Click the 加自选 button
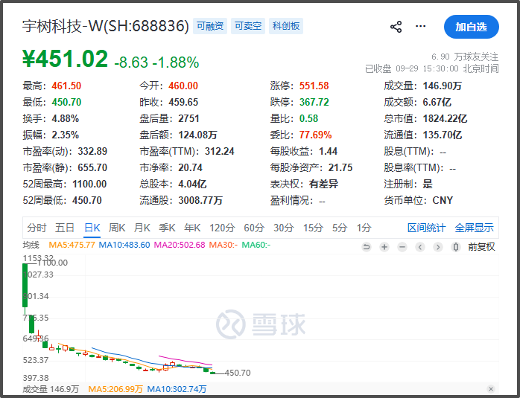This screenshot has width=520, height=398. coord(472,27)
